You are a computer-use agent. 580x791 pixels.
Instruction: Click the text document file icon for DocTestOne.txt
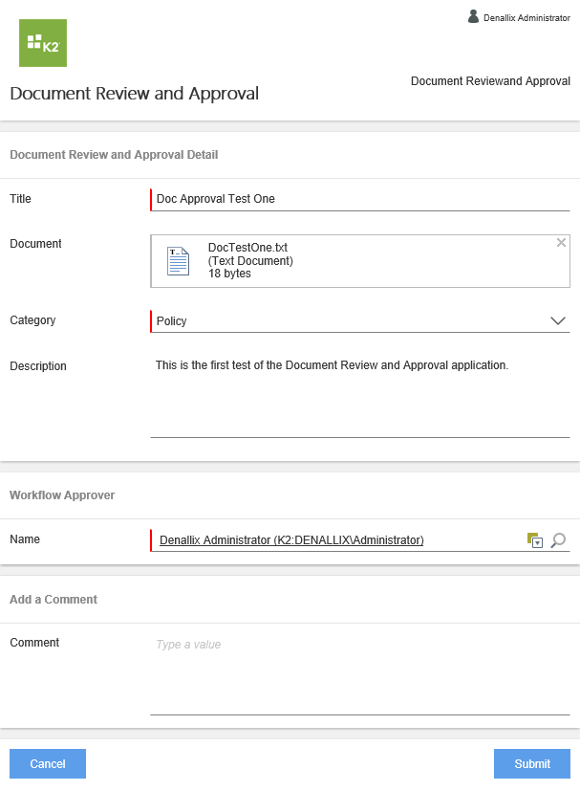click(178, 260)
